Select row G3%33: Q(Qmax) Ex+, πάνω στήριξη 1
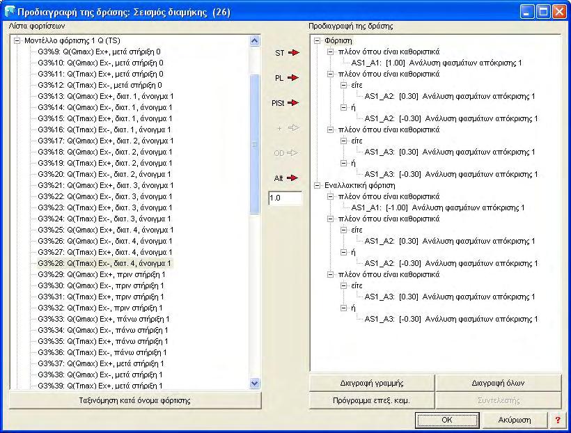This screenshot has height=433, width=571. point(104,319)
